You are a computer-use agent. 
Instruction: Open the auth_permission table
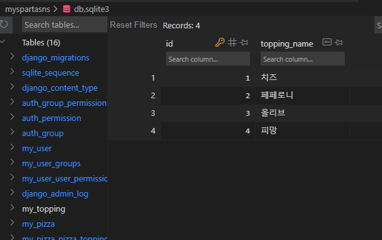51,118
